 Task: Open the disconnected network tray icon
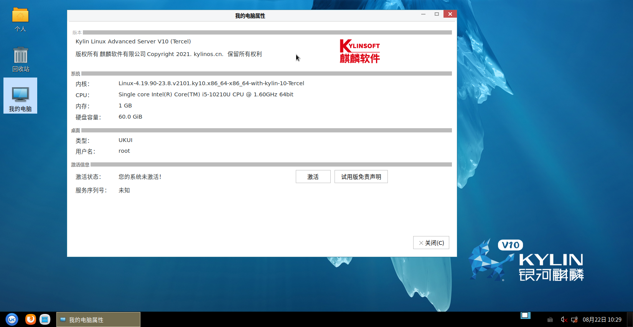(574, 320)
